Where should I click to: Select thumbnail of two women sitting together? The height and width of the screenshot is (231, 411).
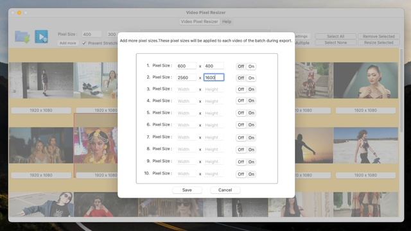click(x=41, y=146)
